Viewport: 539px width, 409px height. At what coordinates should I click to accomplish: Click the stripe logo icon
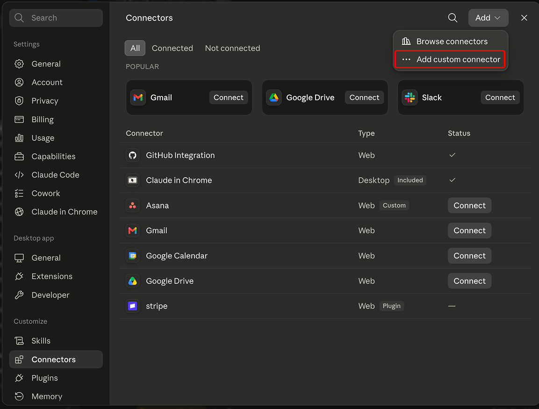tap(132, 306)
